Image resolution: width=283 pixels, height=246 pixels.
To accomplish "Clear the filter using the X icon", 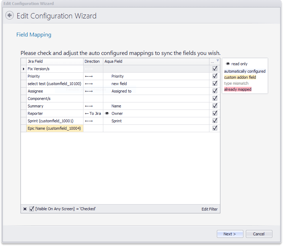I will point(24,209).
